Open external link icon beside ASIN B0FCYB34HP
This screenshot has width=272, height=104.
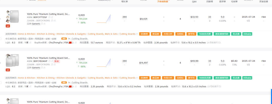pos(52,61)
